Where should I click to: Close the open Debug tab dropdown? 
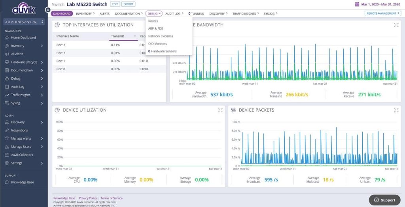point(154,14)
